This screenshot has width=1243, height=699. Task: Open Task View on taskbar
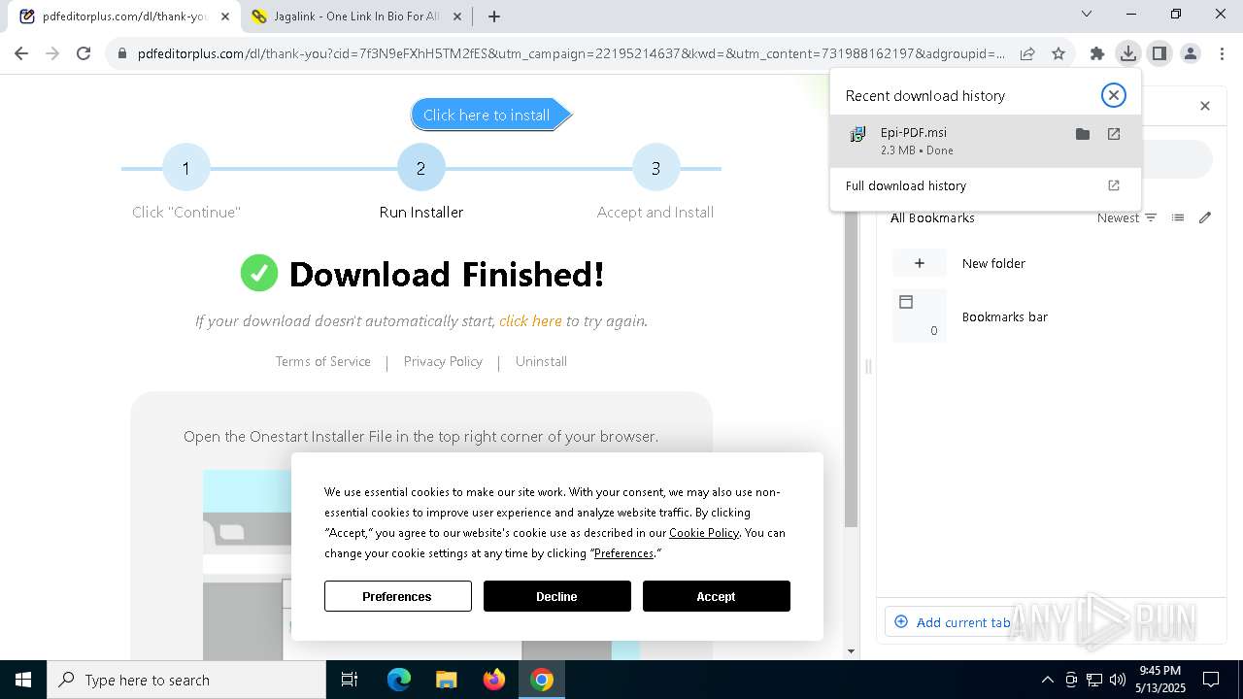(350, 680)
